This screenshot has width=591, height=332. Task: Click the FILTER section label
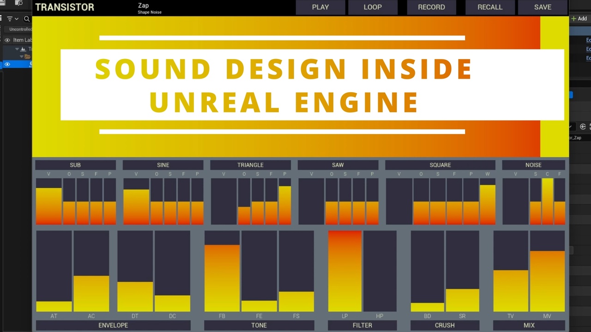[362, 325]
